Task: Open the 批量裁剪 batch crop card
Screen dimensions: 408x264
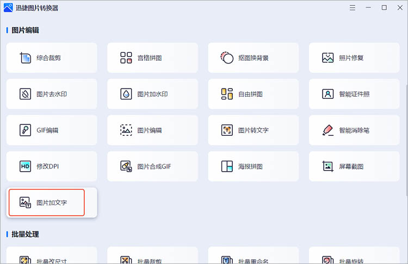Action: point(152,255)
